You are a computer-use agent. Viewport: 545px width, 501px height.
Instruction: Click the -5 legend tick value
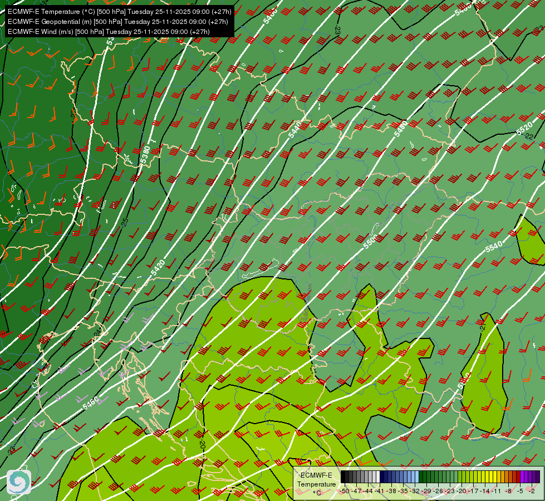[x=519, y=491]
